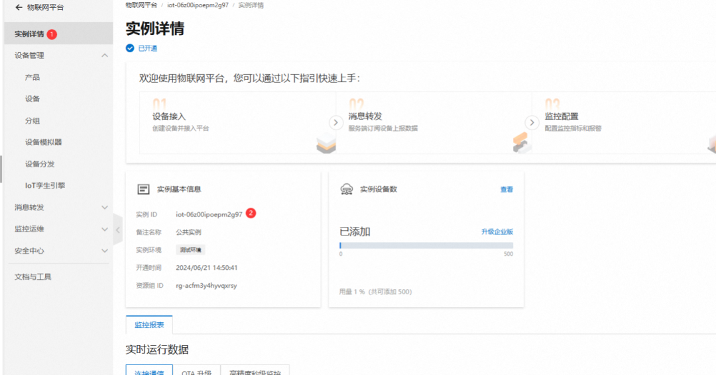
Task: Click the iot-06z00ipoepm2g97 breadcrumb link
Action: tap(198, 5)
